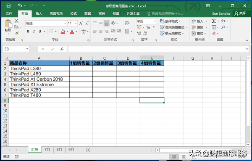The height and width of the screenshot is (161, 252).
Task: Align text left
Action: tap(95, 32)
